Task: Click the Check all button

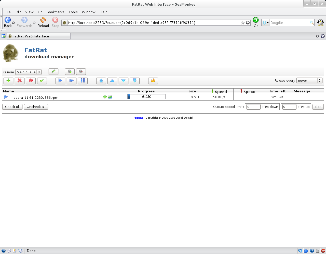Action: pyautogui.click(x=12, y=107)
